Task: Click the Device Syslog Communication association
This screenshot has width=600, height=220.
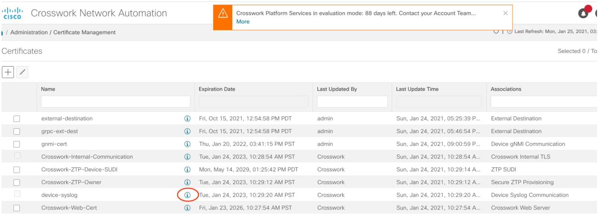Action: click(530, 195)
